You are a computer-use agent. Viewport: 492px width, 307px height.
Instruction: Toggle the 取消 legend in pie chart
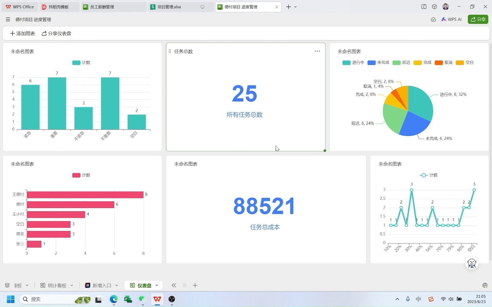[x=444, y=63]
